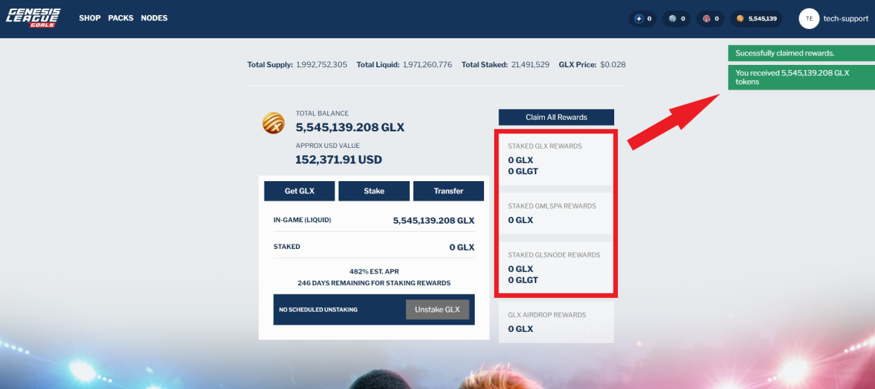The image size is (875, 389).
Task: Click the blue star token balance icon
Action: (x=638, y=19)
